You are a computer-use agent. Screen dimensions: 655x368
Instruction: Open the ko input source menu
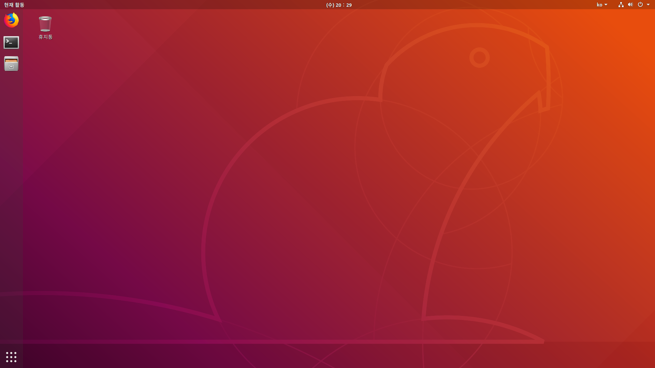pos(599,5)
